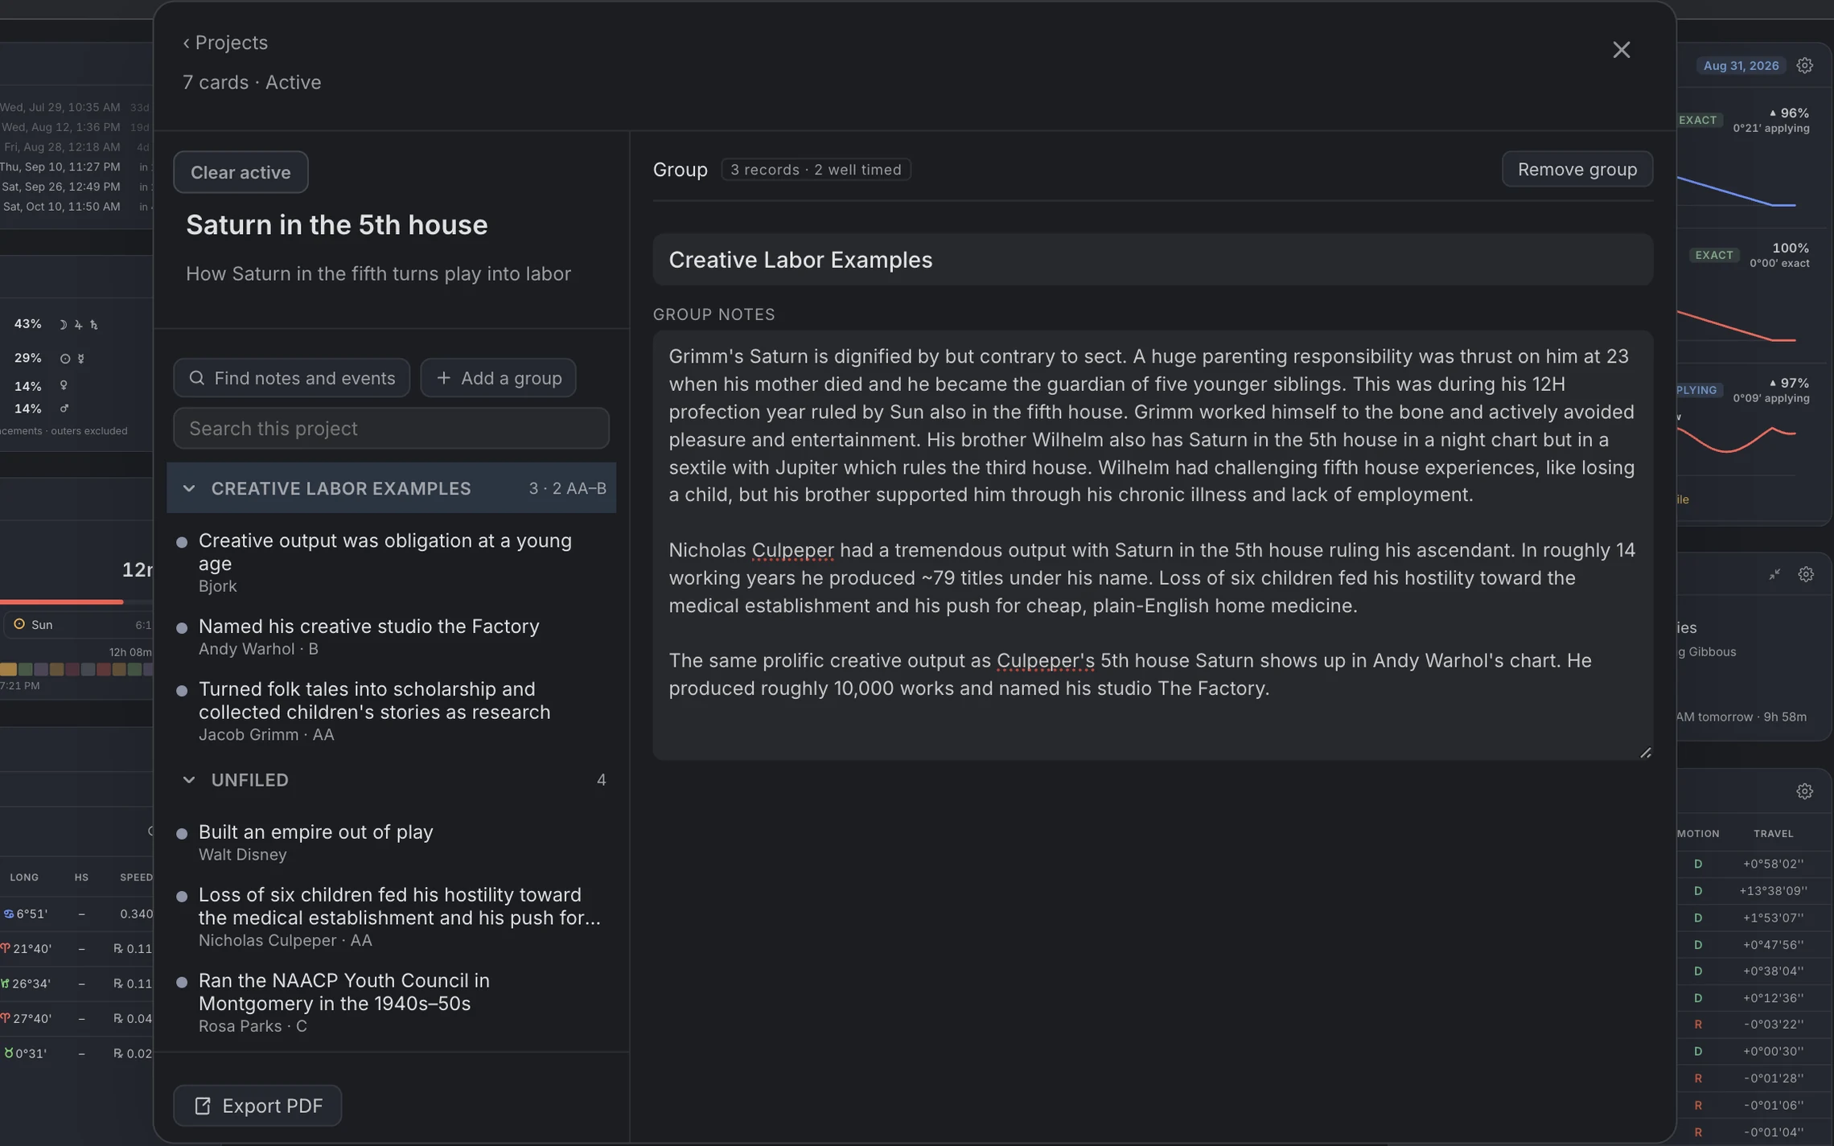Select the Andy Warhol Factory card
The height and width of the screenshot is (1146, 1834).
(391, 636)
